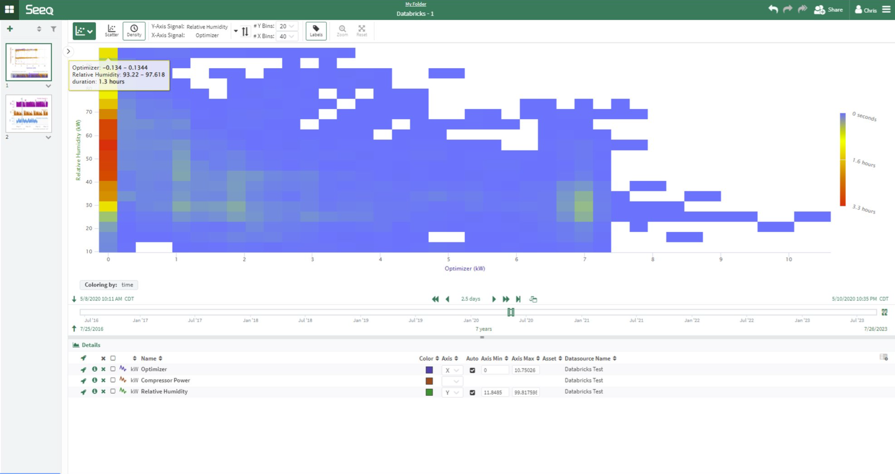The height and width of the screenshot is (474, 895).
Task: Uncheck Auto axis for the Optimizer signal
Action: click(x=472, y=370)
